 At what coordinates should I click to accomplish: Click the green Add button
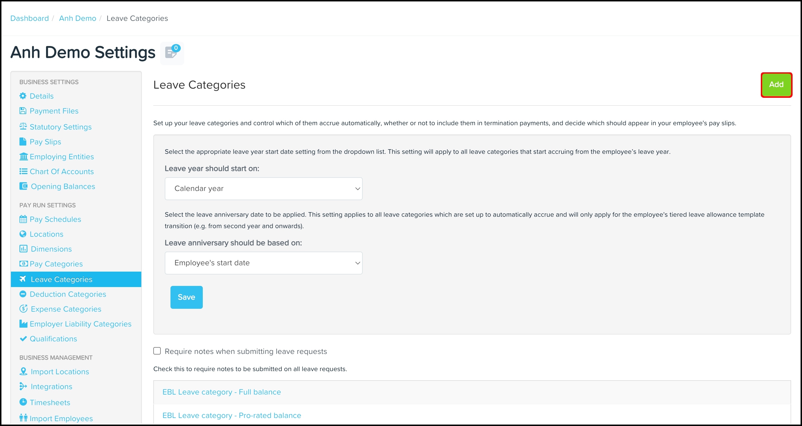tap(776, 85)
